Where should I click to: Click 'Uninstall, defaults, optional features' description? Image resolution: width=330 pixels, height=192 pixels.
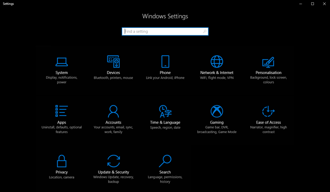[x=62, y=129]
